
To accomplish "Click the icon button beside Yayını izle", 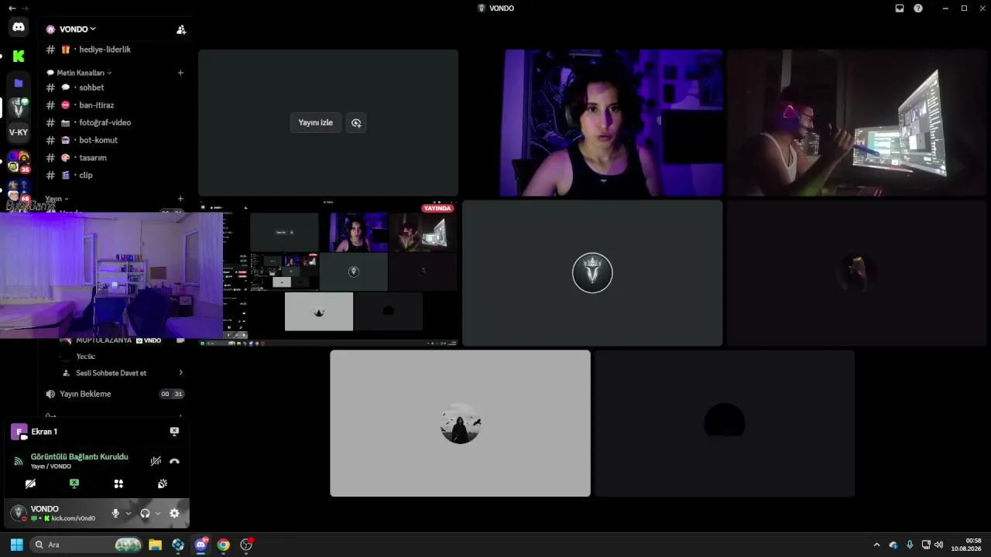I will point(356,122).
